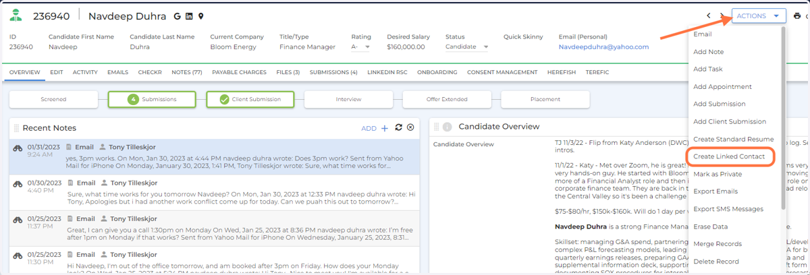Click the Client Submission pipeline stage
The image size is (810, 275).
tap(250, 99)
